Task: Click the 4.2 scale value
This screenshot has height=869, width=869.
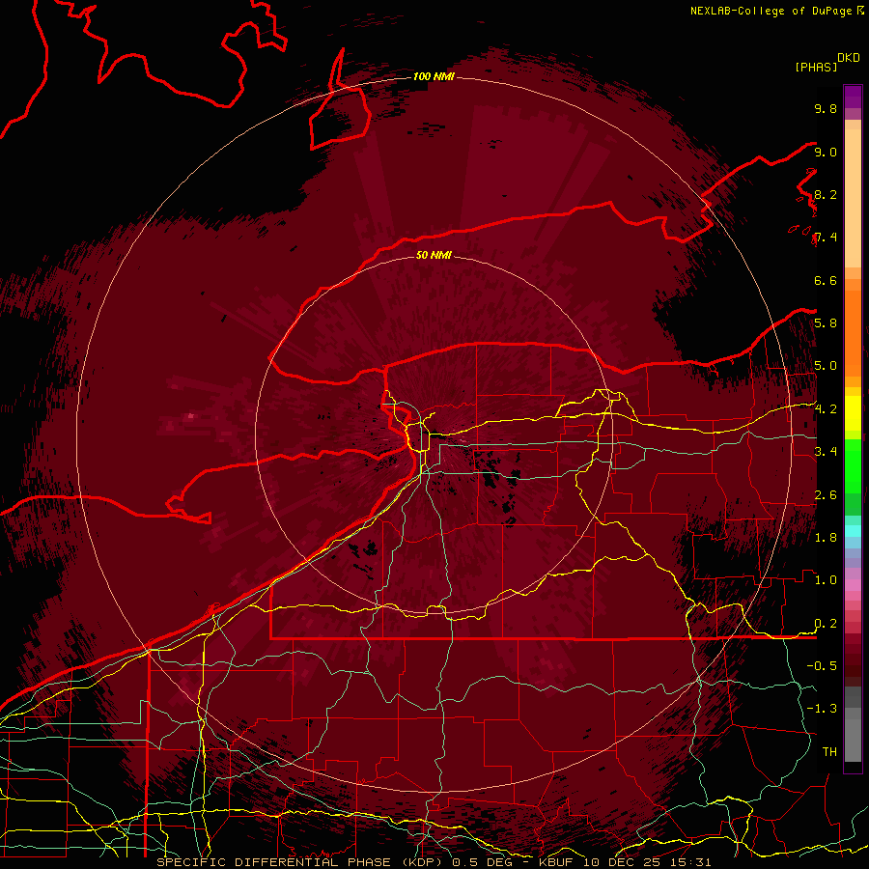Action: tap(826, 409)
